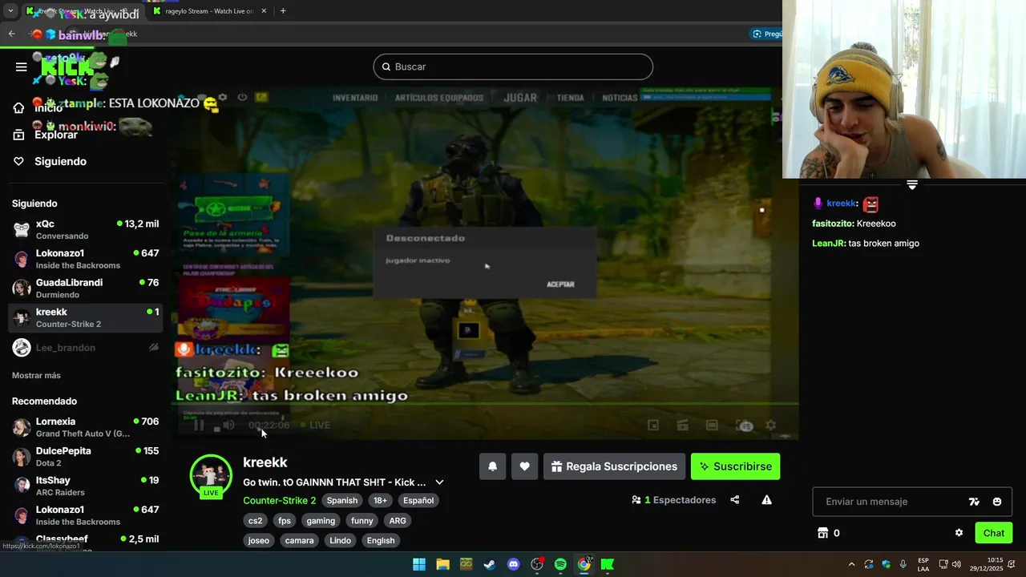
Task: Click Regala Suscripciones gift button
Action: point(615,466)
